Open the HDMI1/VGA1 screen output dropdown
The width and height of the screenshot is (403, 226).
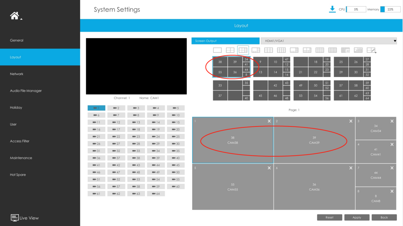click(329, 41)
